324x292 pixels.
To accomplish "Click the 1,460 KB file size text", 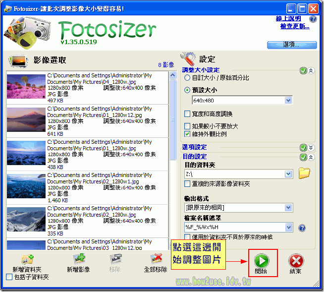I will [x=57, y=200].
